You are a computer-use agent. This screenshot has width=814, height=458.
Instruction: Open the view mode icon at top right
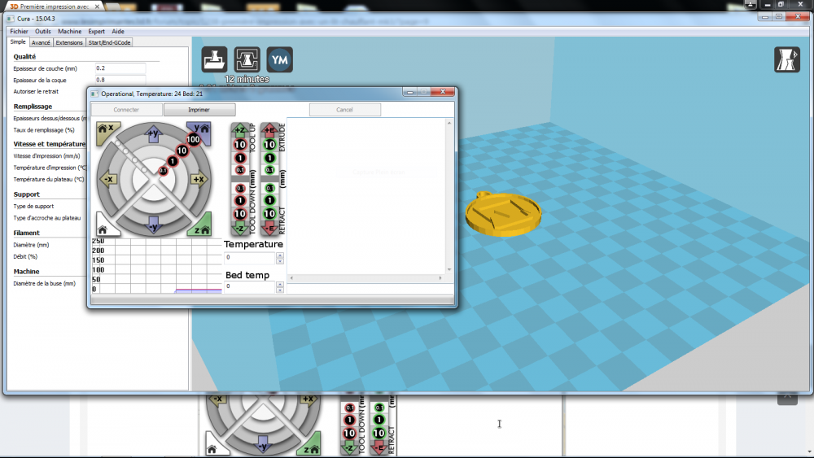pyautogui.click(x=787, y=59)
